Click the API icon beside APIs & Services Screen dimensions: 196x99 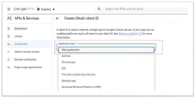coord(10,18)
